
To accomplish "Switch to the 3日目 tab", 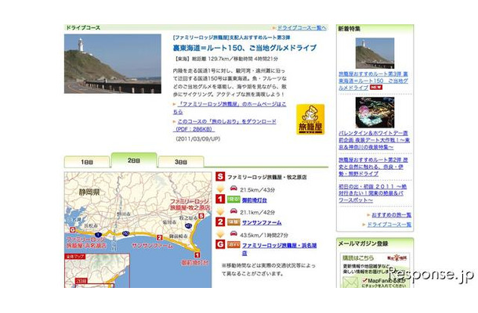I will click(181, 162).
